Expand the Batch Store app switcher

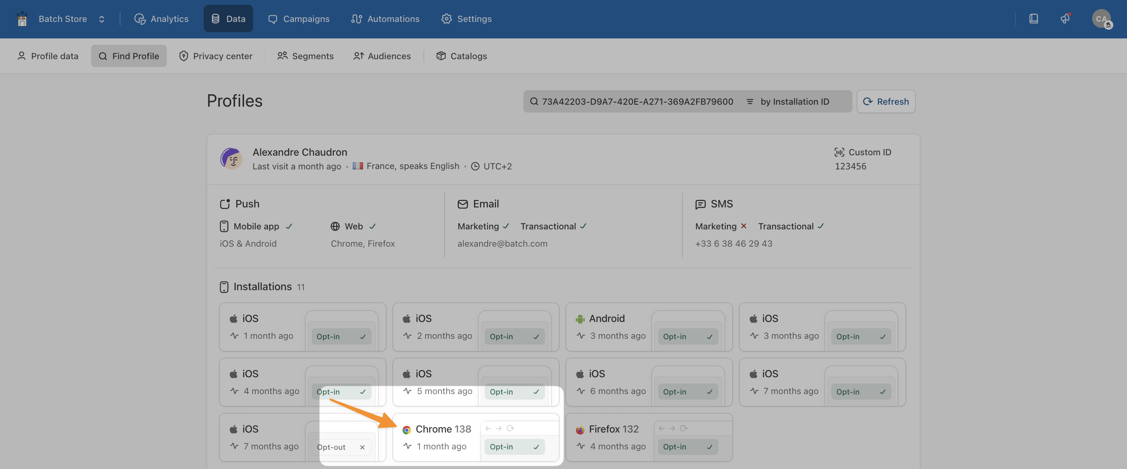pyautogui.click(x=102, y=19)
